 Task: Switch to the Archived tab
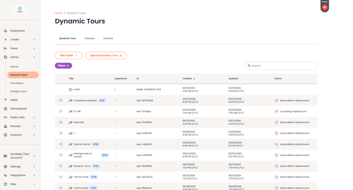108,38
